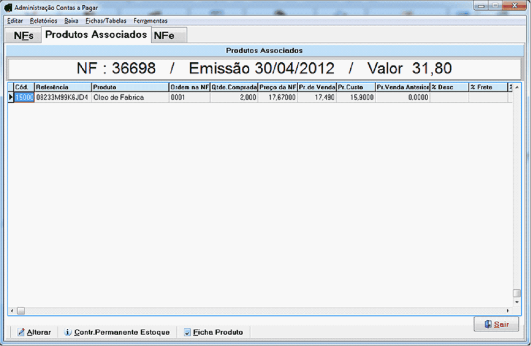Click the Produto column header
The width and height of the screenshot is (531, 346).
[x=129, y=87]
